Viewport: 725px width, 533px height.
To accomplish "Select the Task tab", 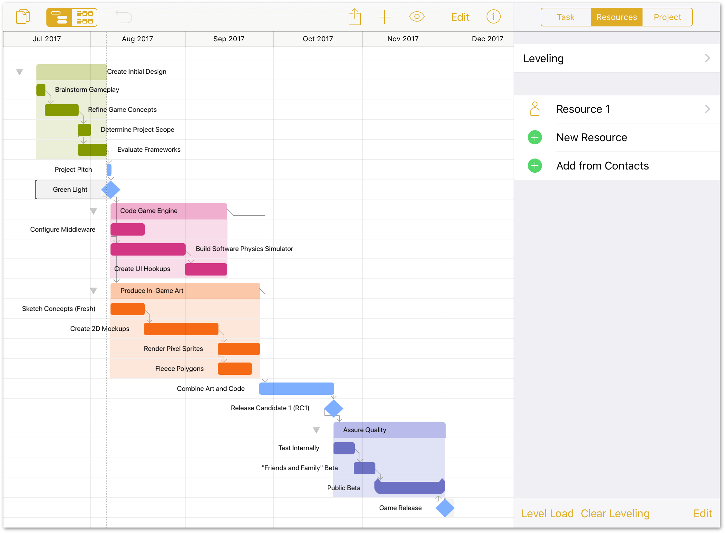I will coord(565,17).
